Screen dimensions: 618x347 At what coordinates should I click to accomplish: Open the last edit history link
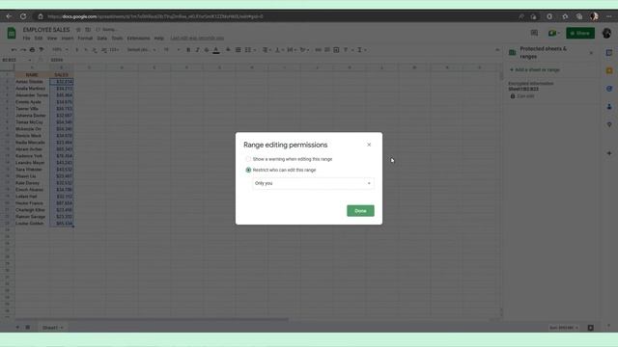tap(197, 39)
